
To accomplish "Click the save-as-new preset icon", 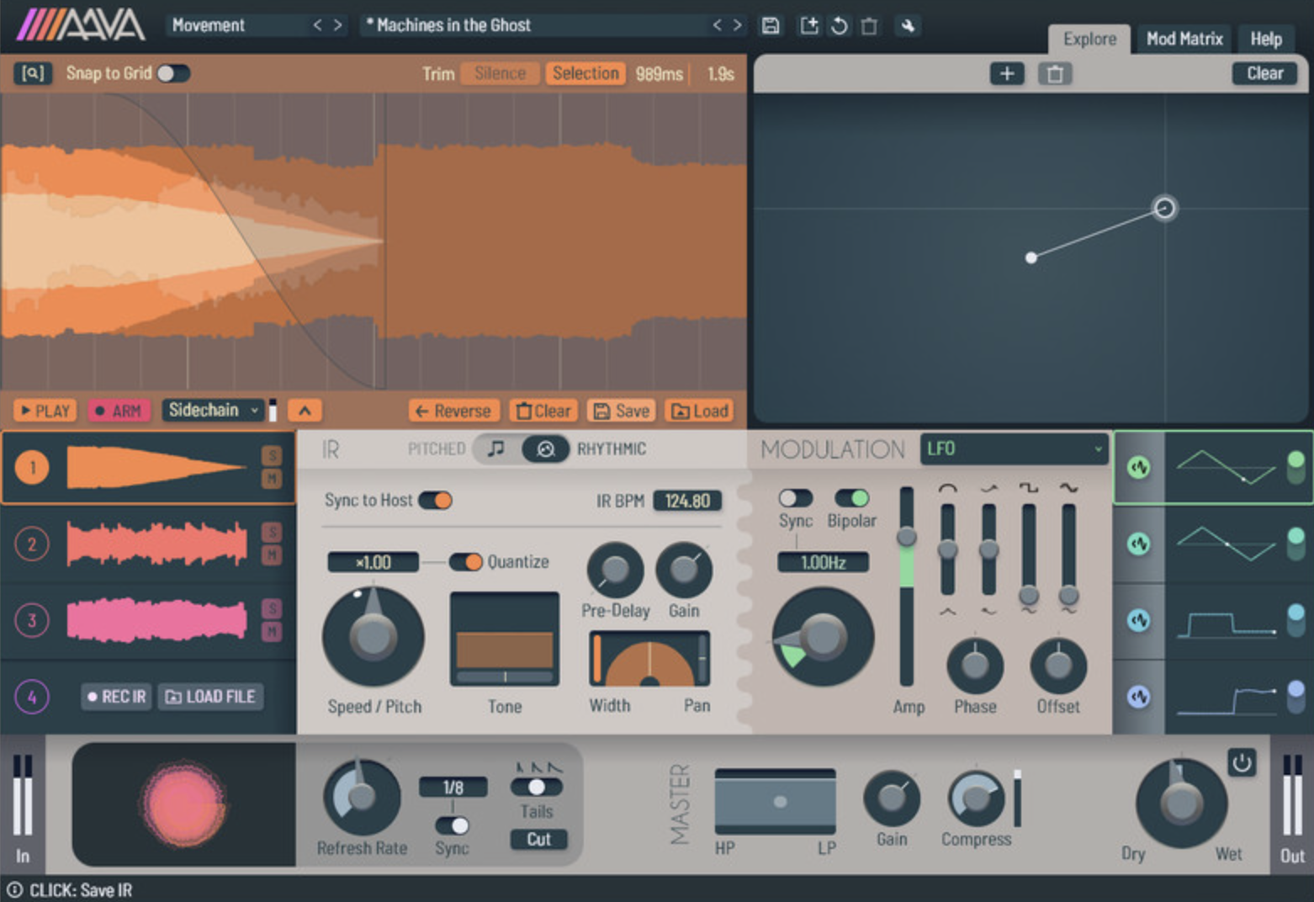I will point(809,25).
